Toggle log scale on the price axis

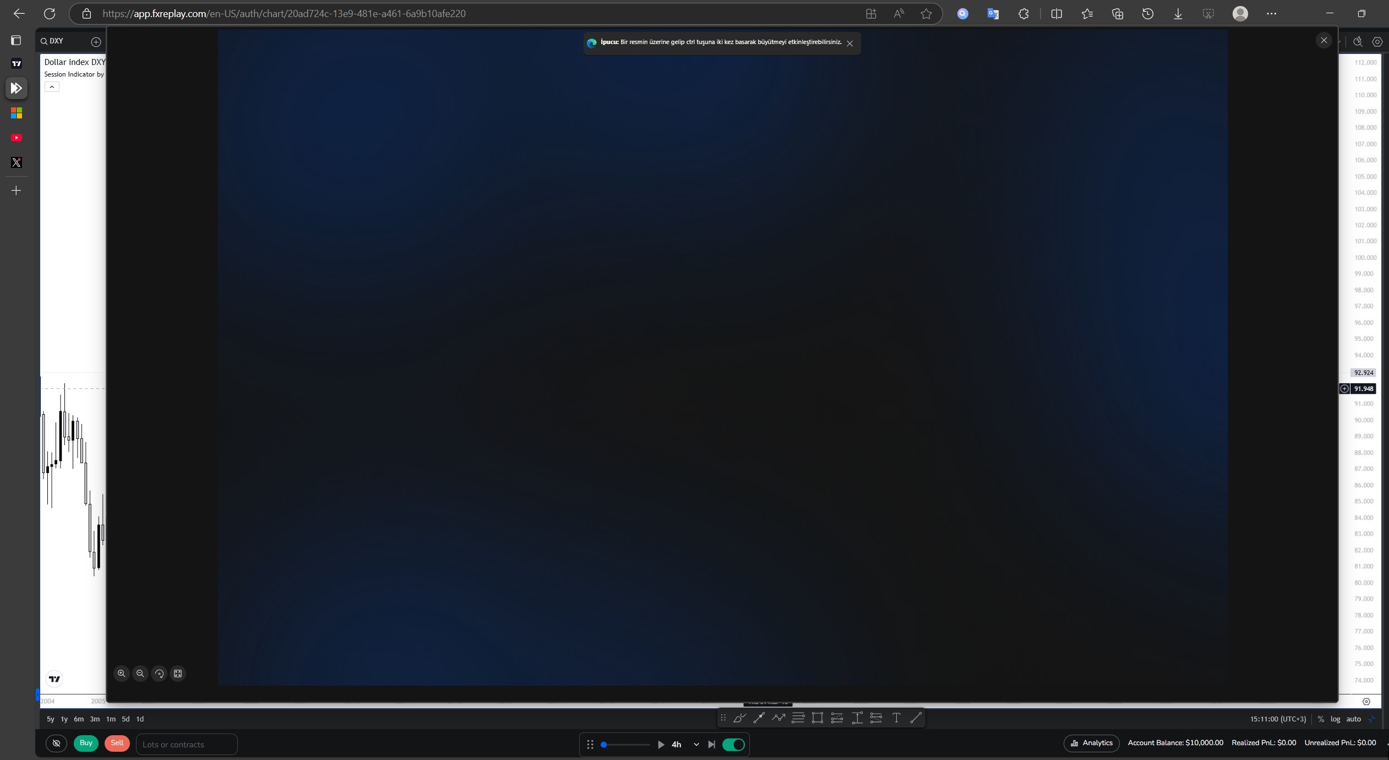click(1335, 719)
